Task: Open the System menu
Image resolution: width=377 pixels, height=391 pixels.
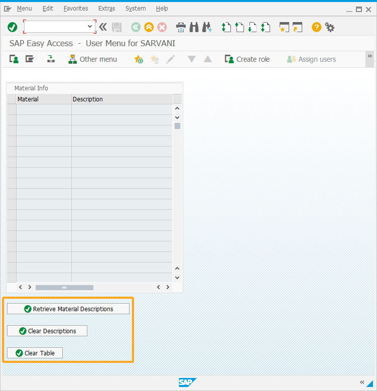Action: tap(136, 9)
